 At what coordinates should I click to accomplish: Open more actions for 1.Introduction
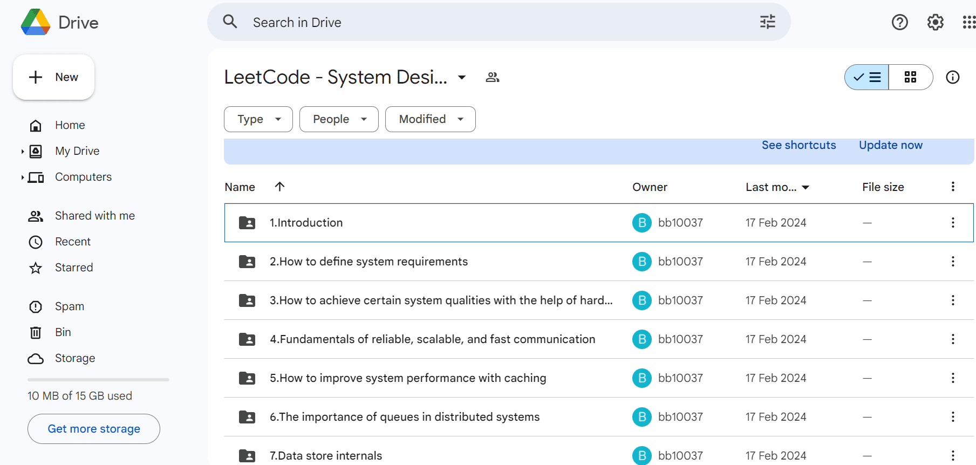pos(953,223)
